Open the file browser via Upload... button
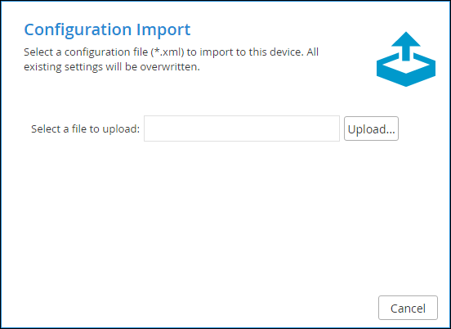 click(371, 128)
